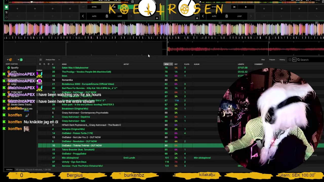This screenshot has width=324, height=182.
Task: Toggle the ALL search filter button
Action: 294,60
